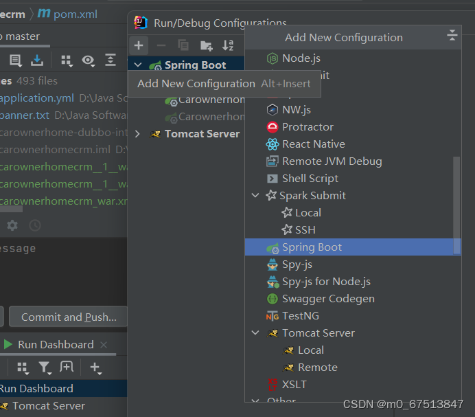Viewport: 475px width, 417px height.
Task: Select Spring Boot in configuration type list
Action: [353, 247]
